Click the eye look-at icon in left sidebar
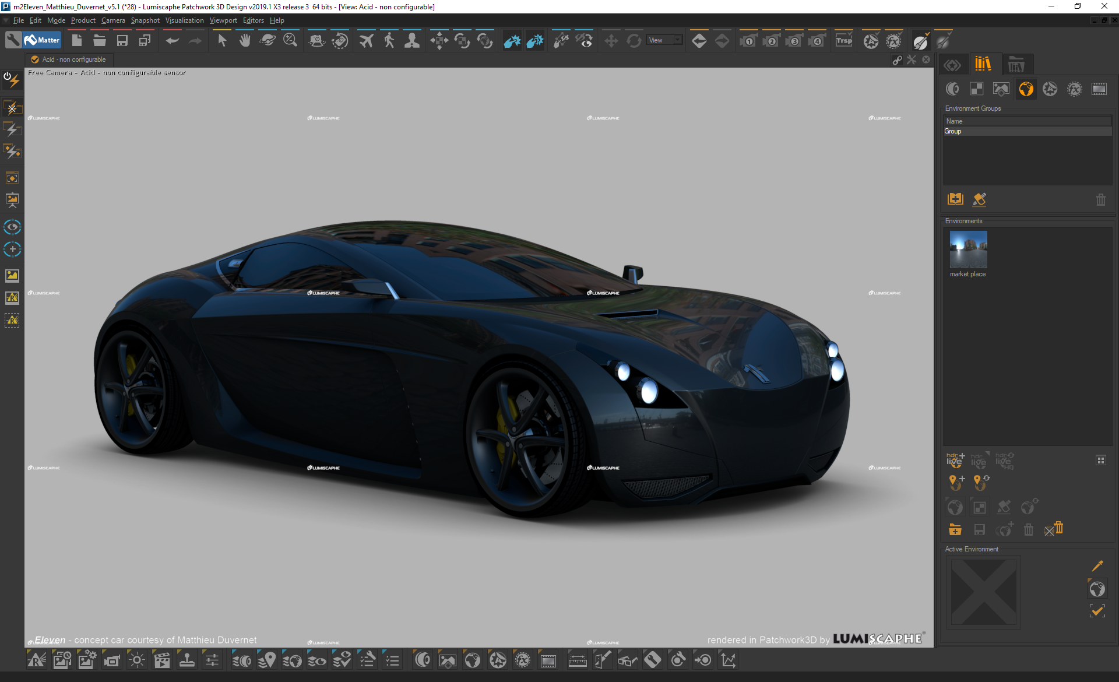 tap(12, 227)
